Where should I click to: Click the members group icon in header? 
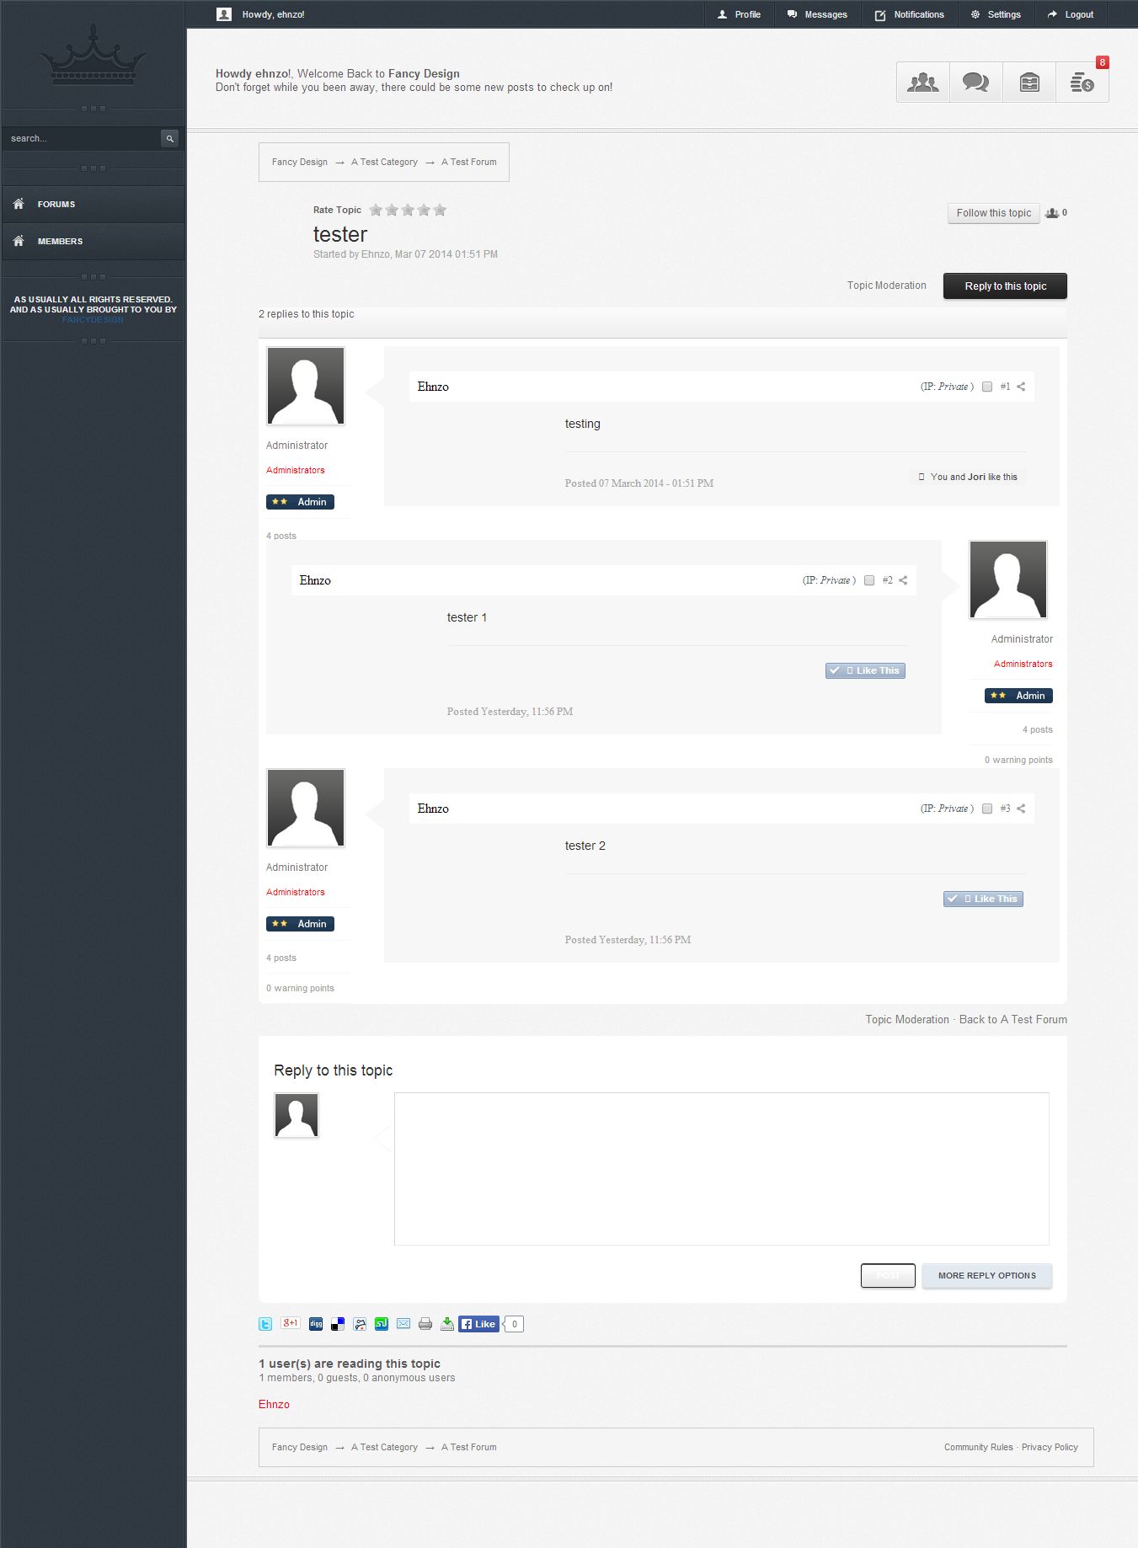point(922,83)
